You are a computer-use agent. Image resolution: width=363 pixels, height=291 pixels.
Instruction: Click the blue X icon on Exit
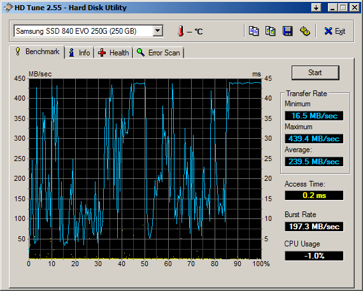[328, 31]
